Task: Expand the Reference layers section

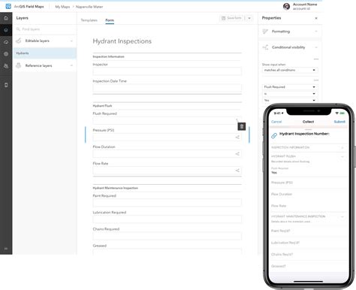Action: click(x=71, y=65)
